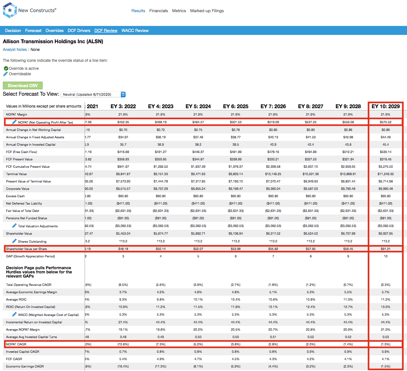
Task: Click the cumulative present value '$3,275.50'
Action: tap(386, 167)
